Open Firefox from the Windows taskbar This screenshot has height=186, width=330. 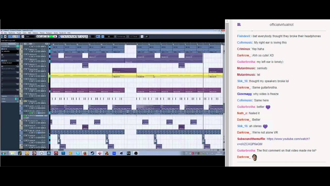tap(85, 153)
